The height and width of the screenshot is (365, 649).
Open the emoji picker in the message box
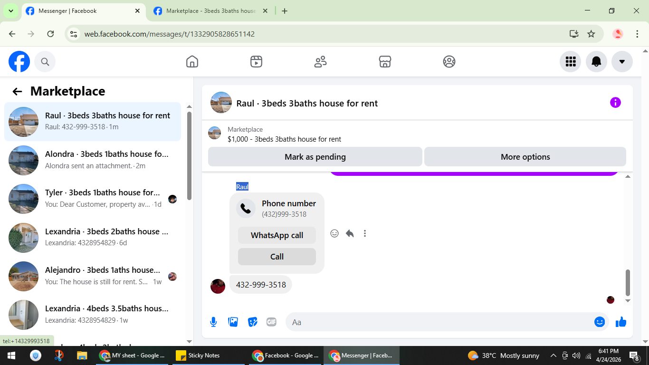600,322
